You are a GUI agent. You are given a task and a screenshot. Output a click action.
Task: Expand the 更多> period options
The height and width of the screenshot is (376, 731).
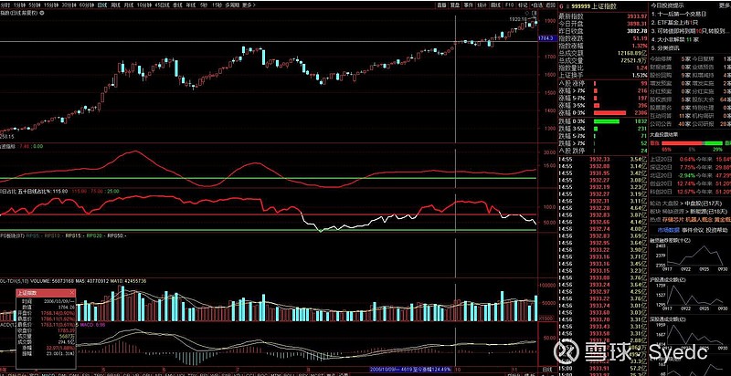click(249, 5)
